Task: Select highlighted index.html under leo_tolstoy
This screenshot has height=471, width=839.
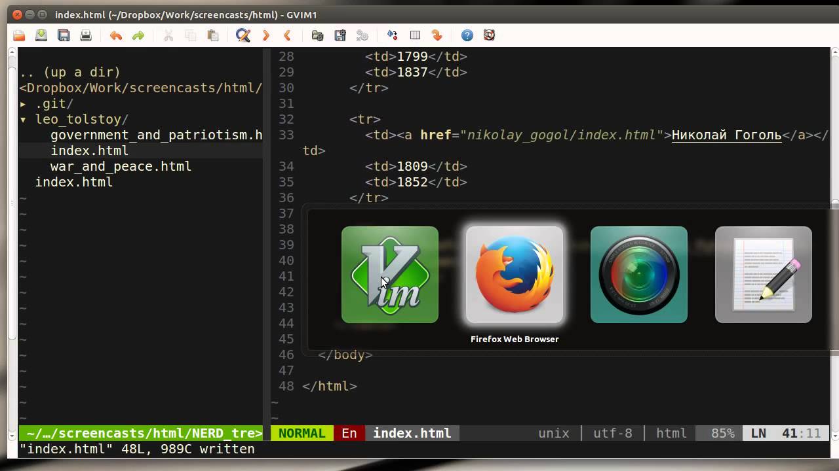Action: [89, 151]
